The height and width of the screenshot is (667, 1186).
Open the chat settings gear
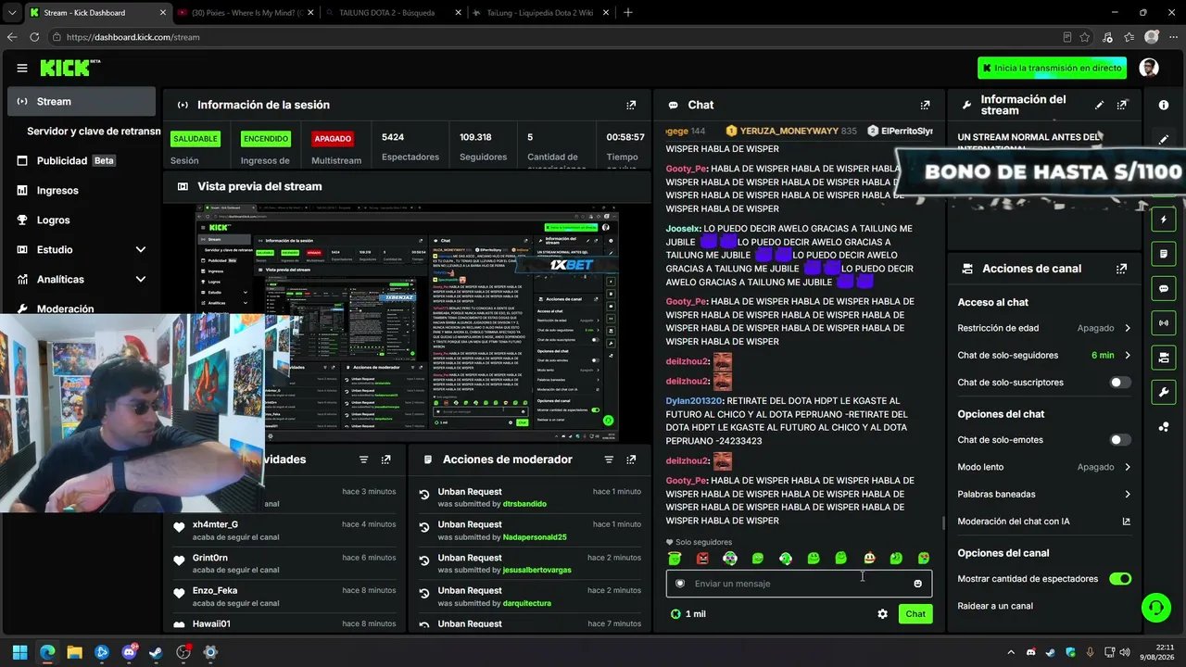pos(882,614)
